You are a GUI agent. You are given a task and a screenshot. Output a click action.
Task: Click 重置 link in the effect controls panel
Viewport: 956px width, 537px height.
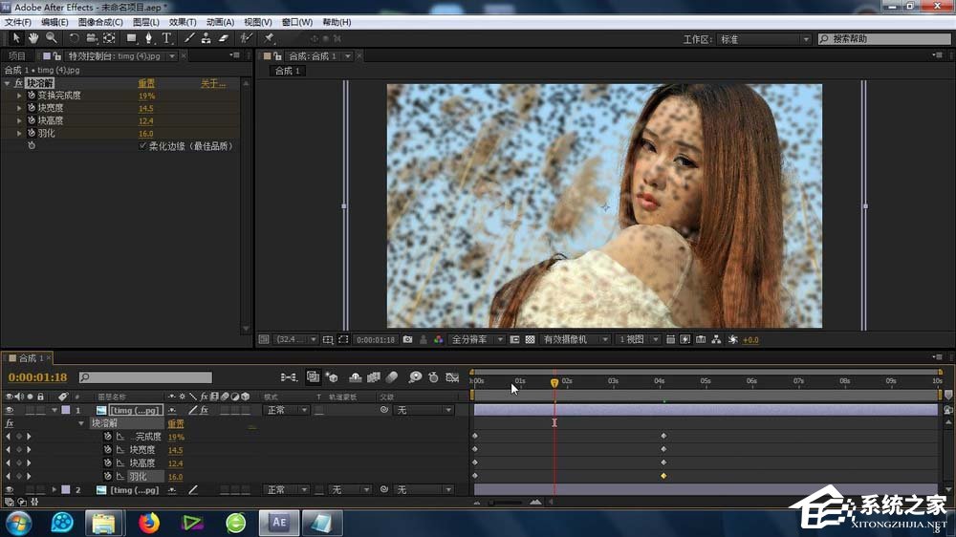coord(146,84)
